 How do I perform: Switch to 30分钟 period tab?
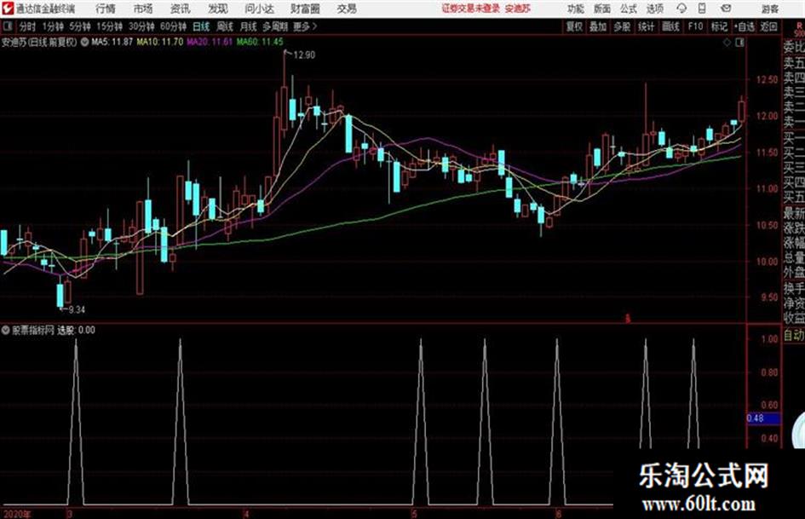pyautogui.click(x=141, y=26)
